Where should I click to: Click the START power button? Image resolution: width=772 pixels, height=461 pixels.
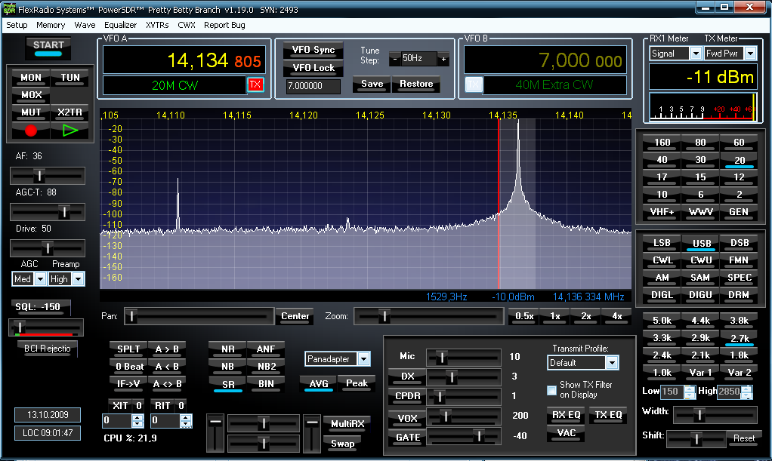[x=49, y=47]
